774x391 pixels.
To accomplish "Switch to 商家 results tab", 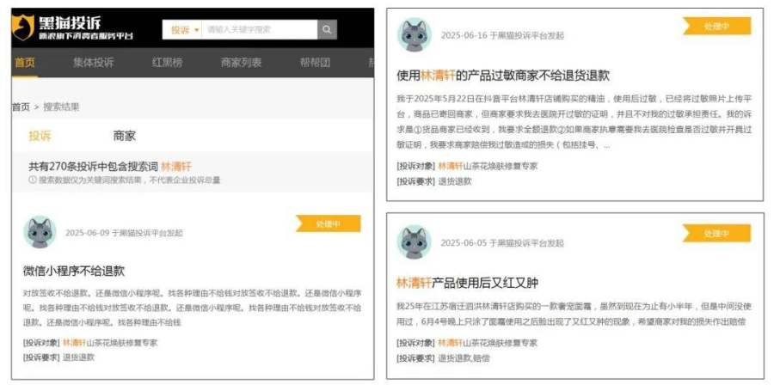I will click(124, 136).
